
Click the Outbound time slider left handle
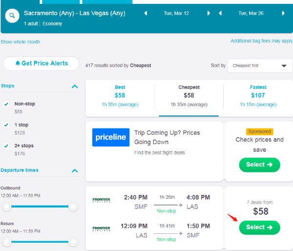6,207
